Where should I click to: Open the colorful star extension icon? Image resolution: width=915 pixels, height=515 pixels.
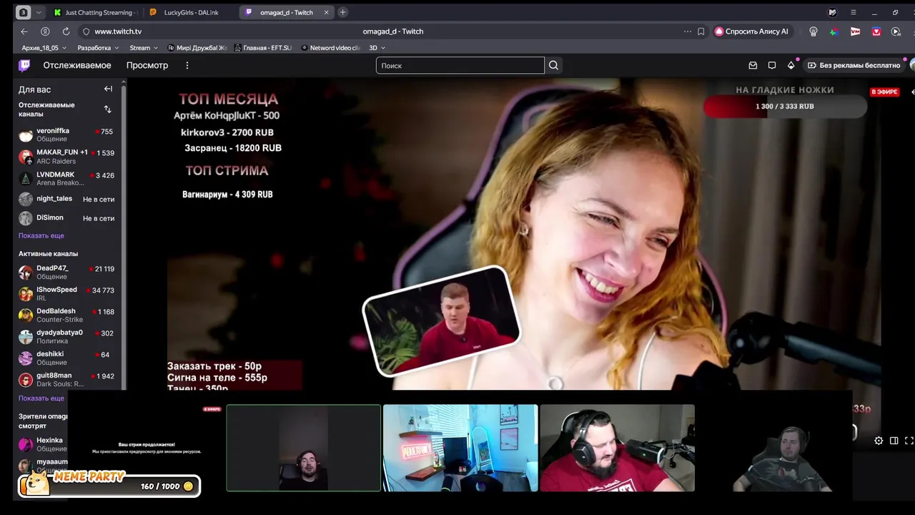click(834, 31)
